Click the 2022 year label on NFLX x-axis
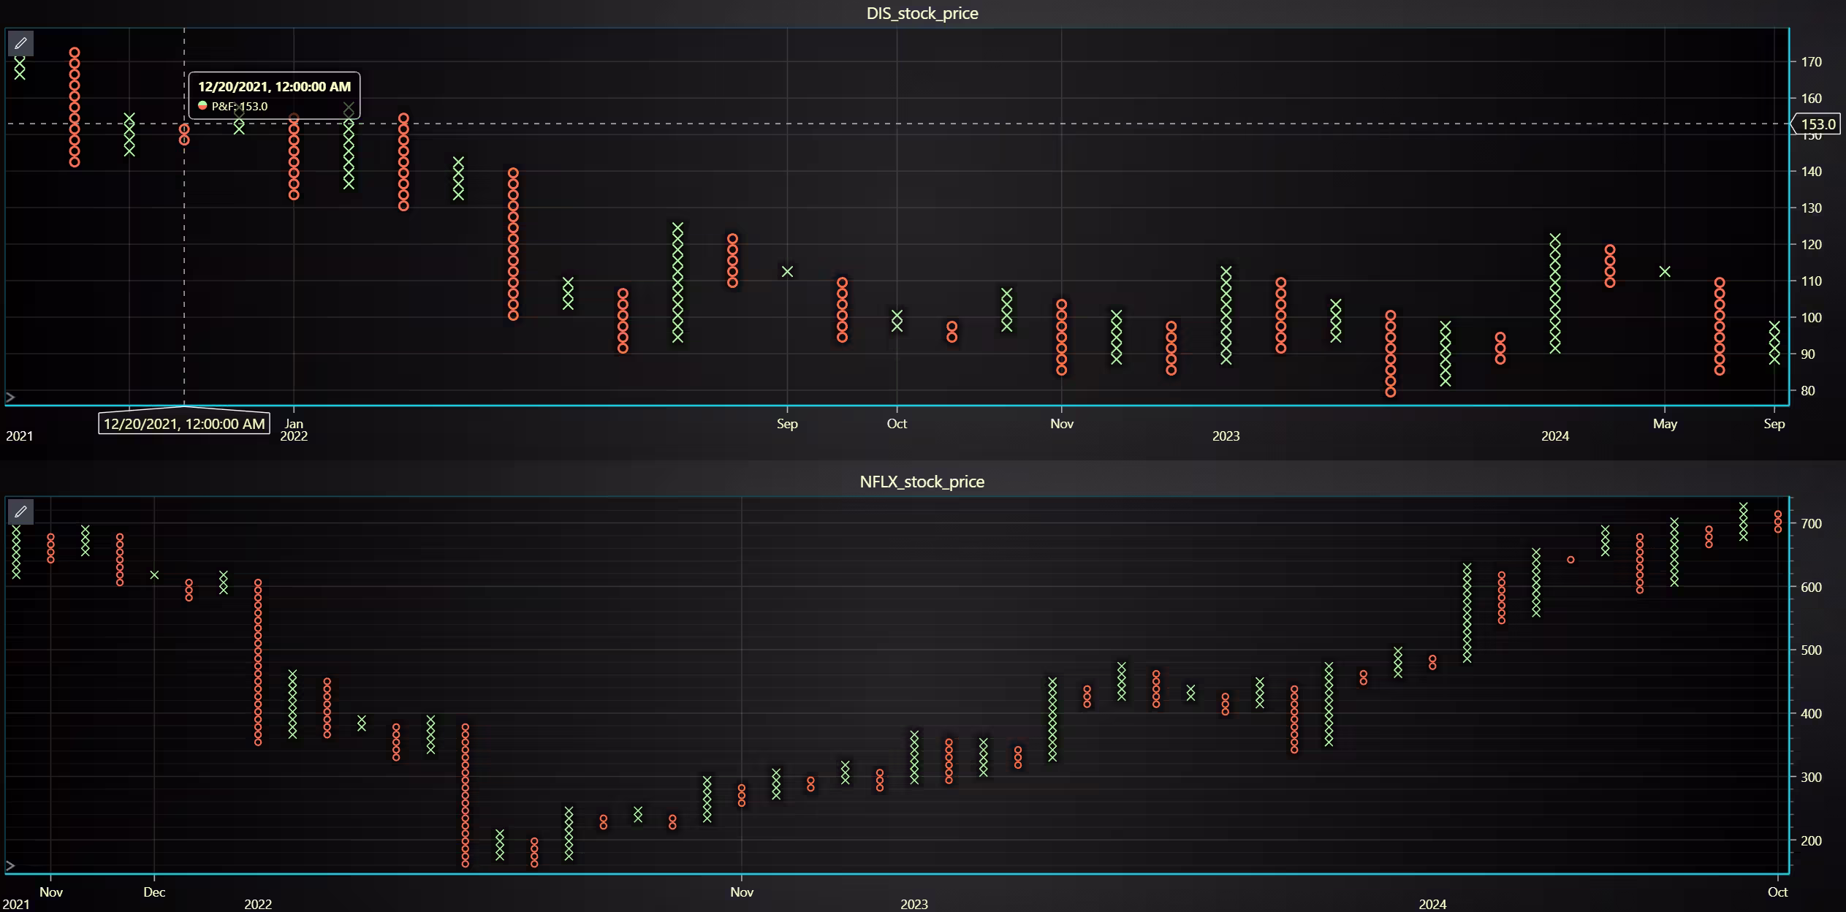 pyautogui.click(x=258, y=905)
